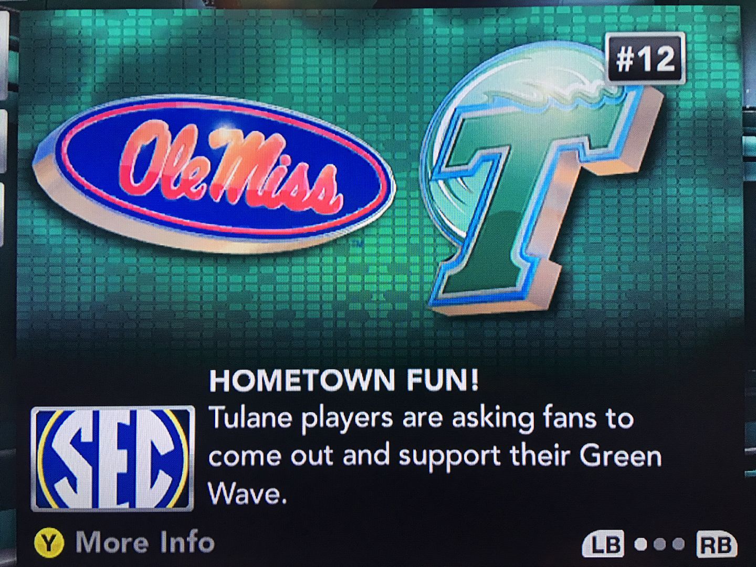Viewport: 756px width, 567px height.
Task: Click the RB bumper icon
Action: (716, 544)
